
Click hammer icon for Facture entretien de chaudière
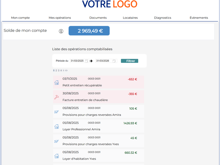57,97
